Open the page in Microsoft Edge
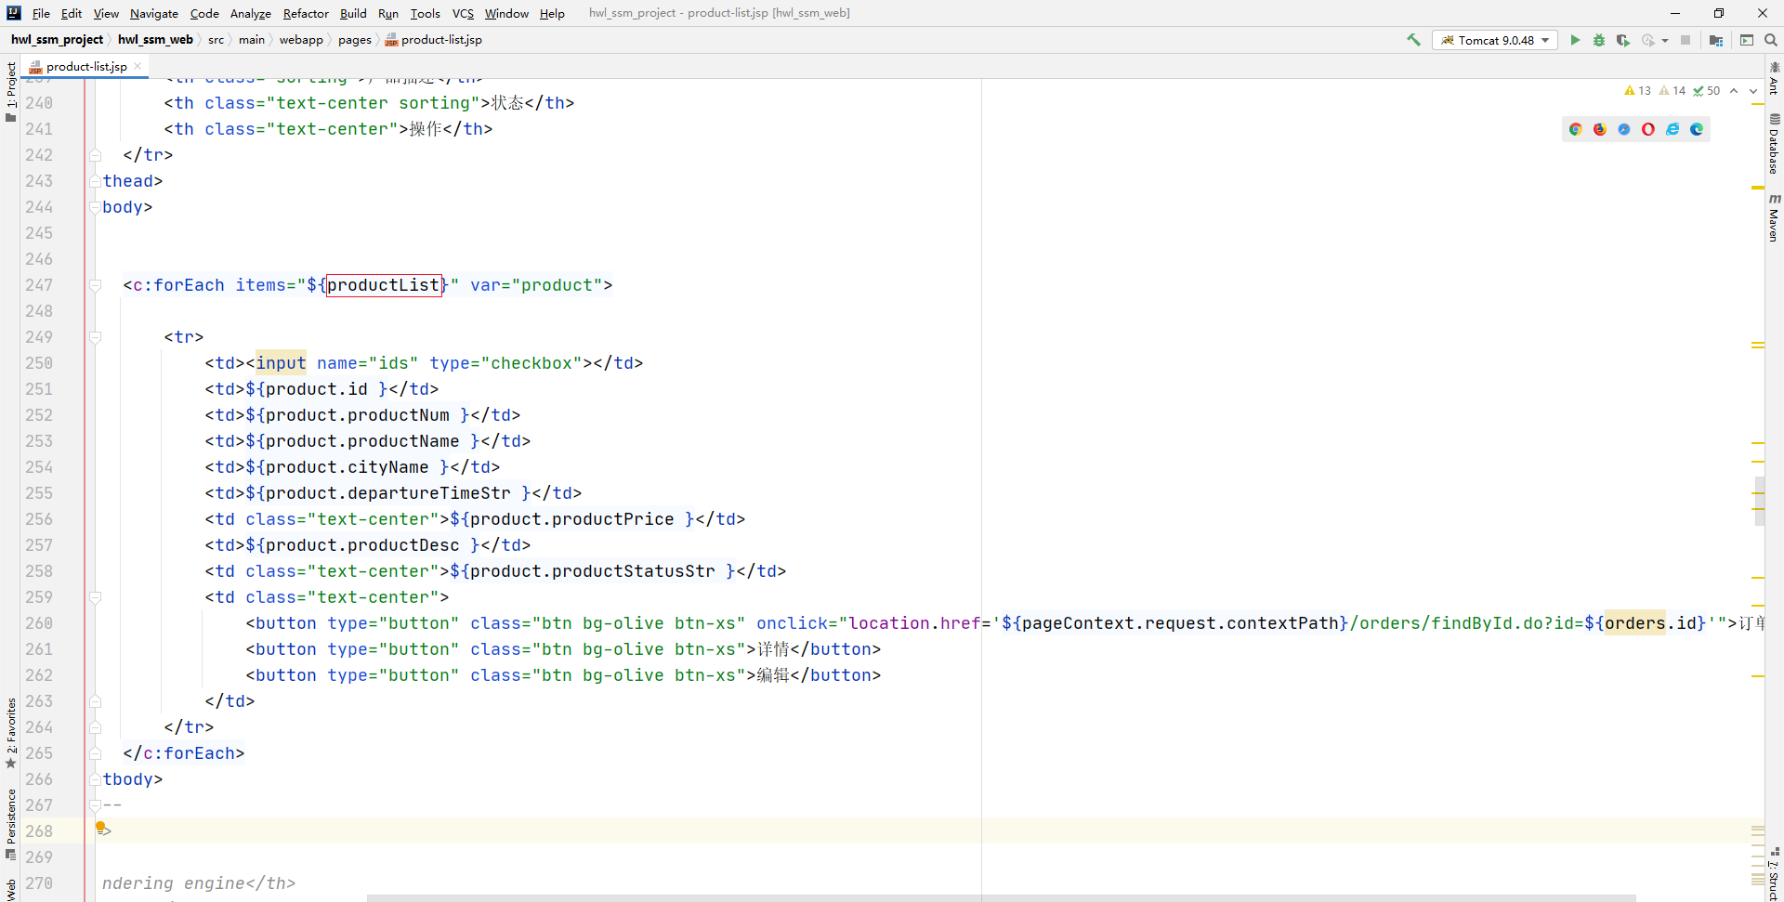1784x902 pixels. pos(1697,129)
